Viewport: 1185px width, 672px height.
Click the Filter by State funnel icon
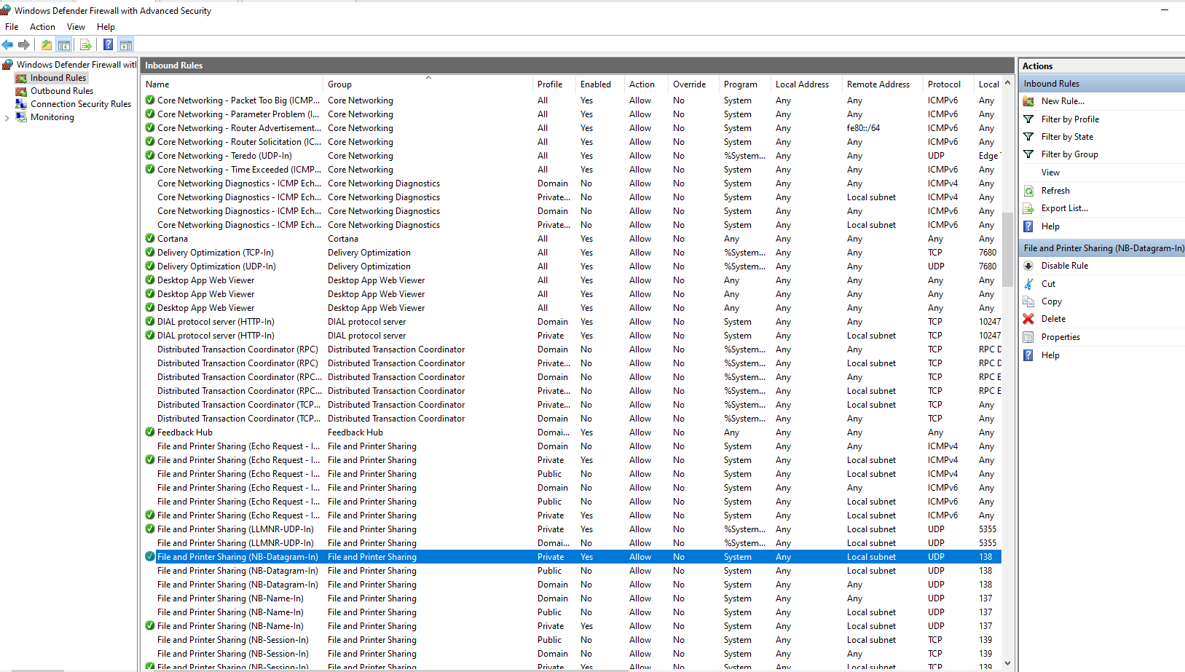1028,137
